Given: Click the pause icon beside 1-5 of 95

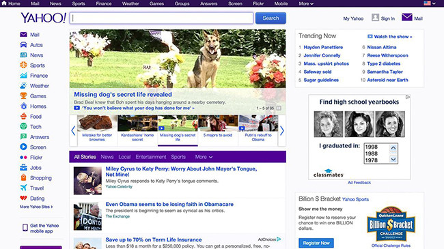Looking at the screenshot, I should [x=279, y=108].
